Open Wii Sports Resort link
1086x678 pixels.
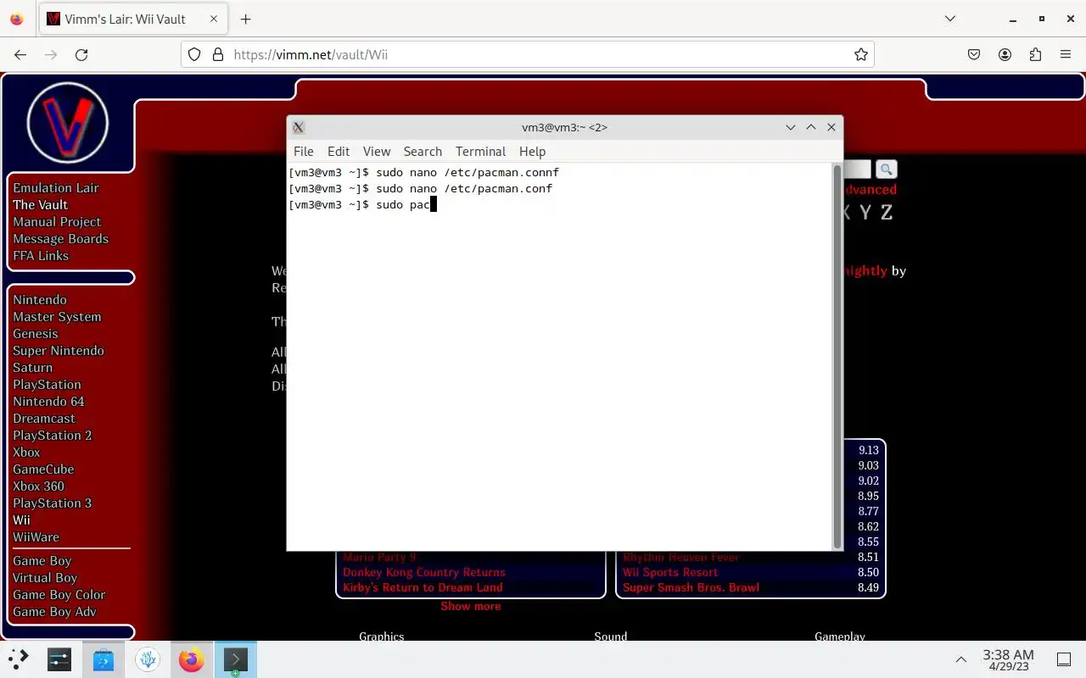670,572
